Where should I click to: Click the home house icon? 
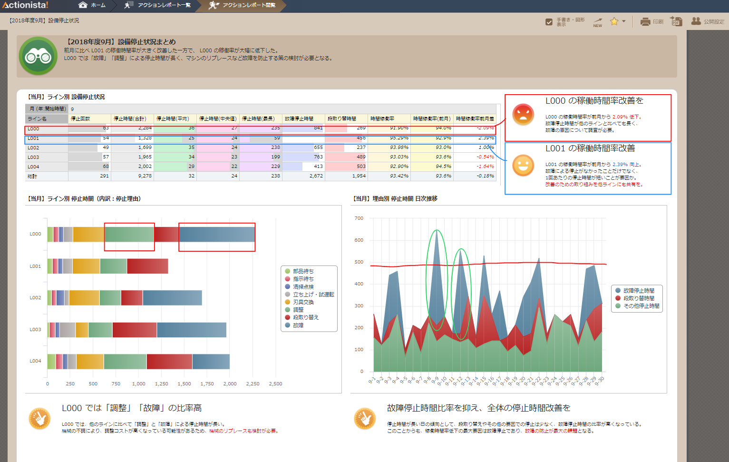point(83,5)
